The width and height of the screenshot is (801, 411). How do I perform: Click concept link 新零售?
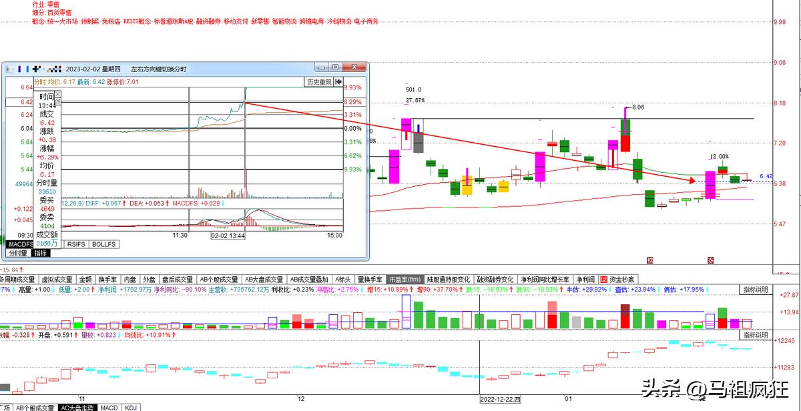pos(260,21)
